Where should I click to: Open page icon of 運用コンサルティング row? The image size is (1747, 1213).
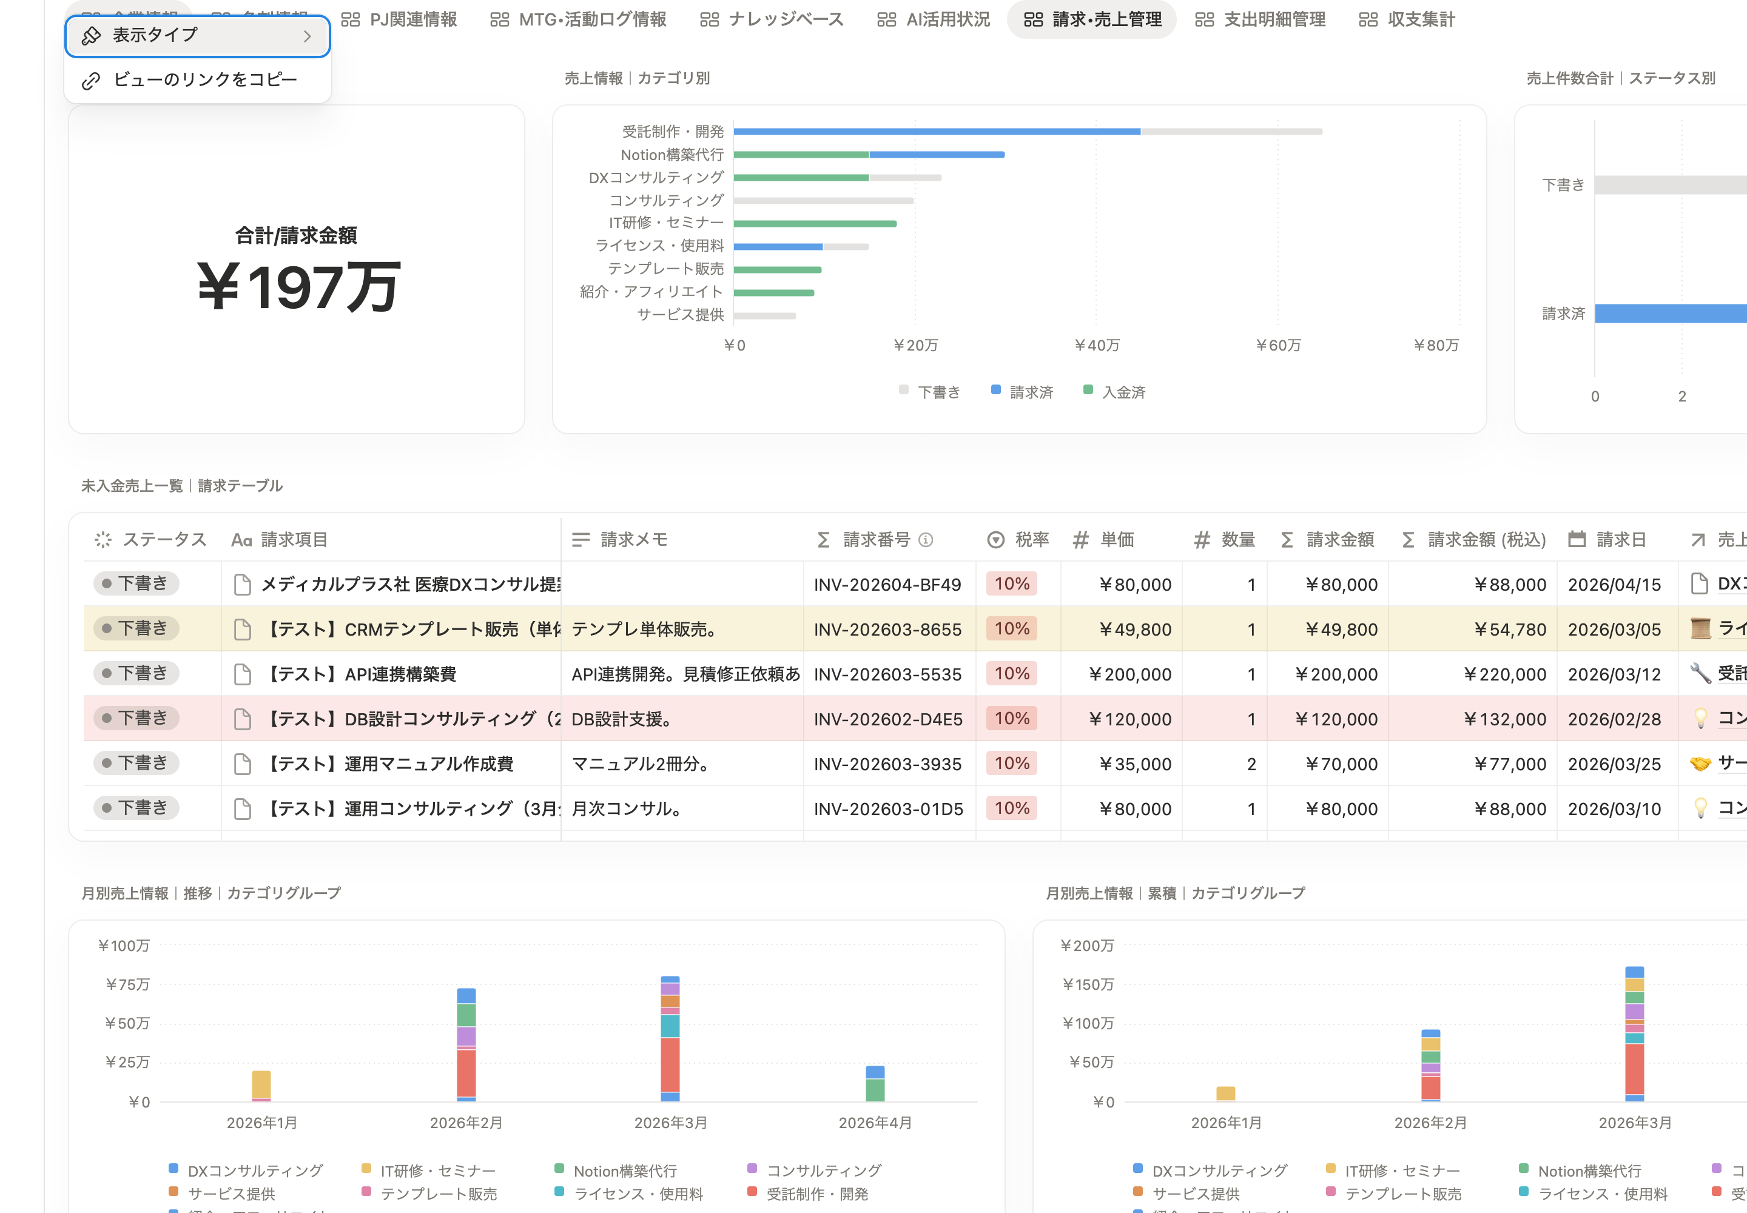tap(243, 808)
